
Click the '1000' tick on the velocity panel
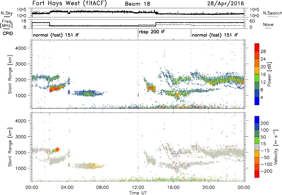pos(20,168)
